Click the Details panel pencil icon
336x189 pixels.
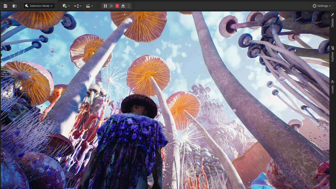[332, 15]
